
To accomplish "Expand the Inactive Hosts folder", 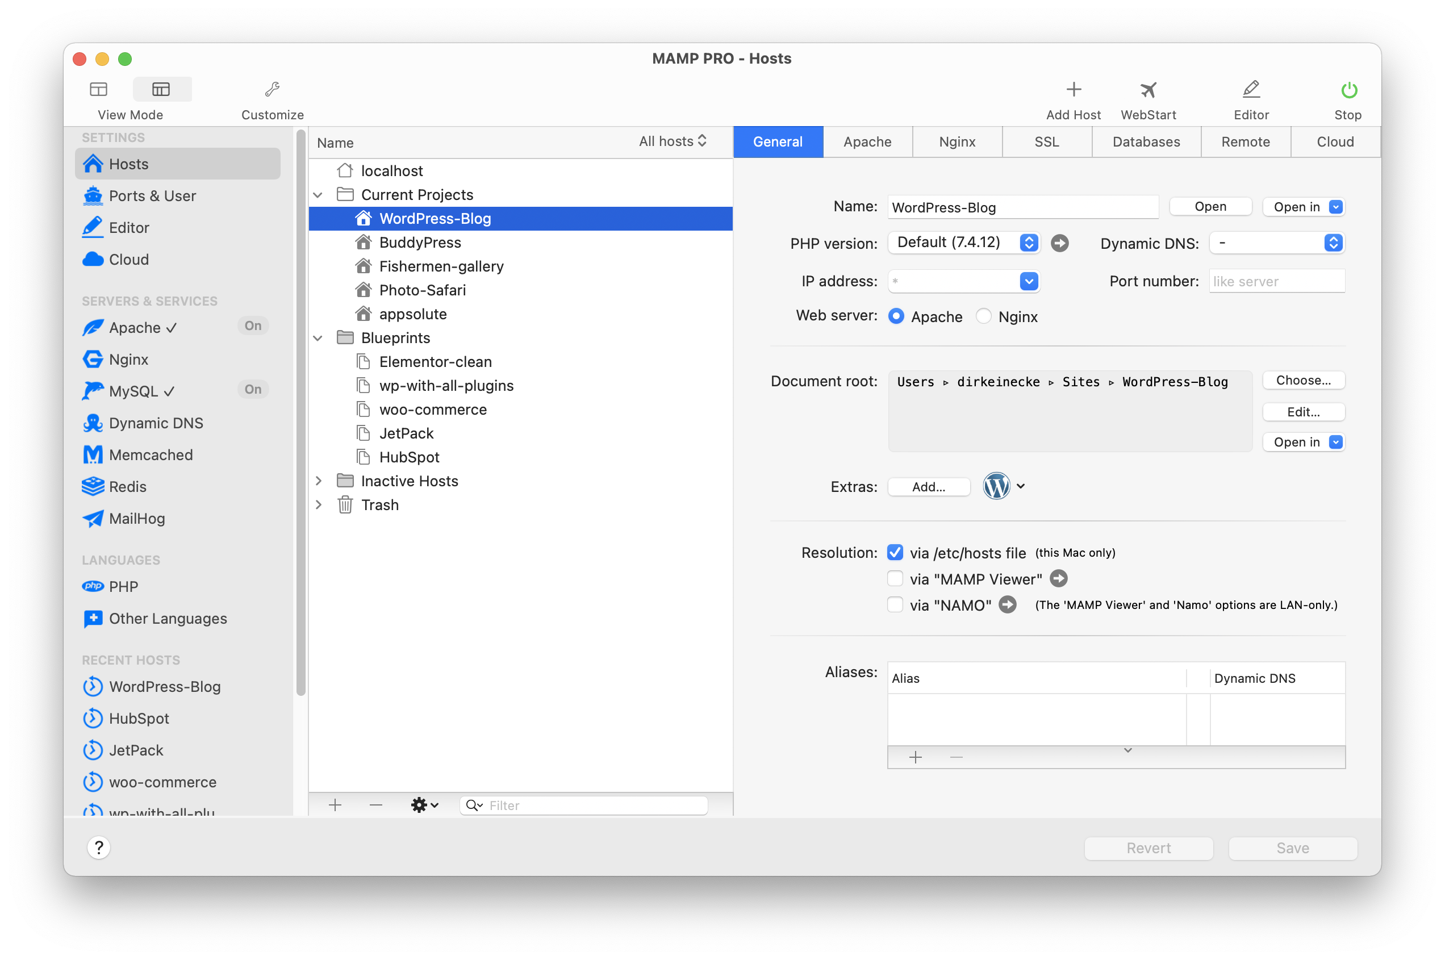I will pyautogui.click(x=318, y=481).
